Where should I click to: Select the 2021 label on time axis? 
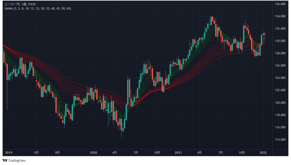click(178, 152)
